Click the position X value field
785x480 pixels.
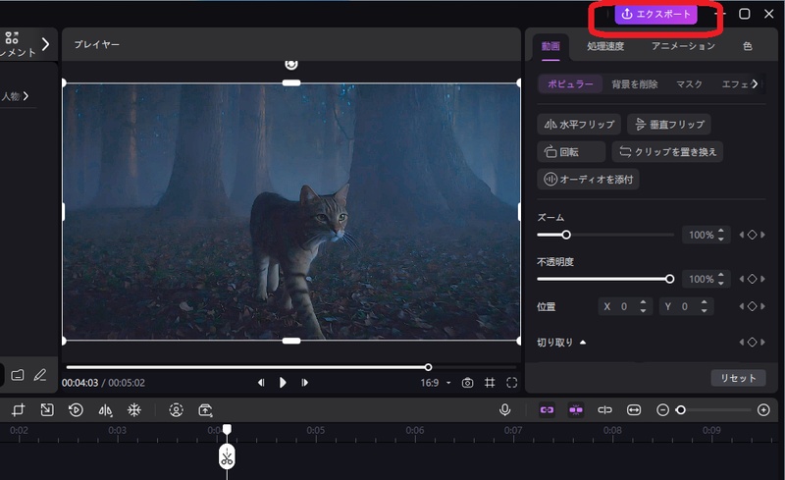624,306
